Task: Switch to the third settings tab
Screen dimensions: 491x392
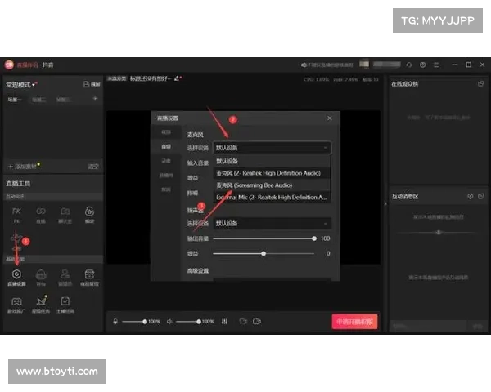Action: (x=166, y=161)
